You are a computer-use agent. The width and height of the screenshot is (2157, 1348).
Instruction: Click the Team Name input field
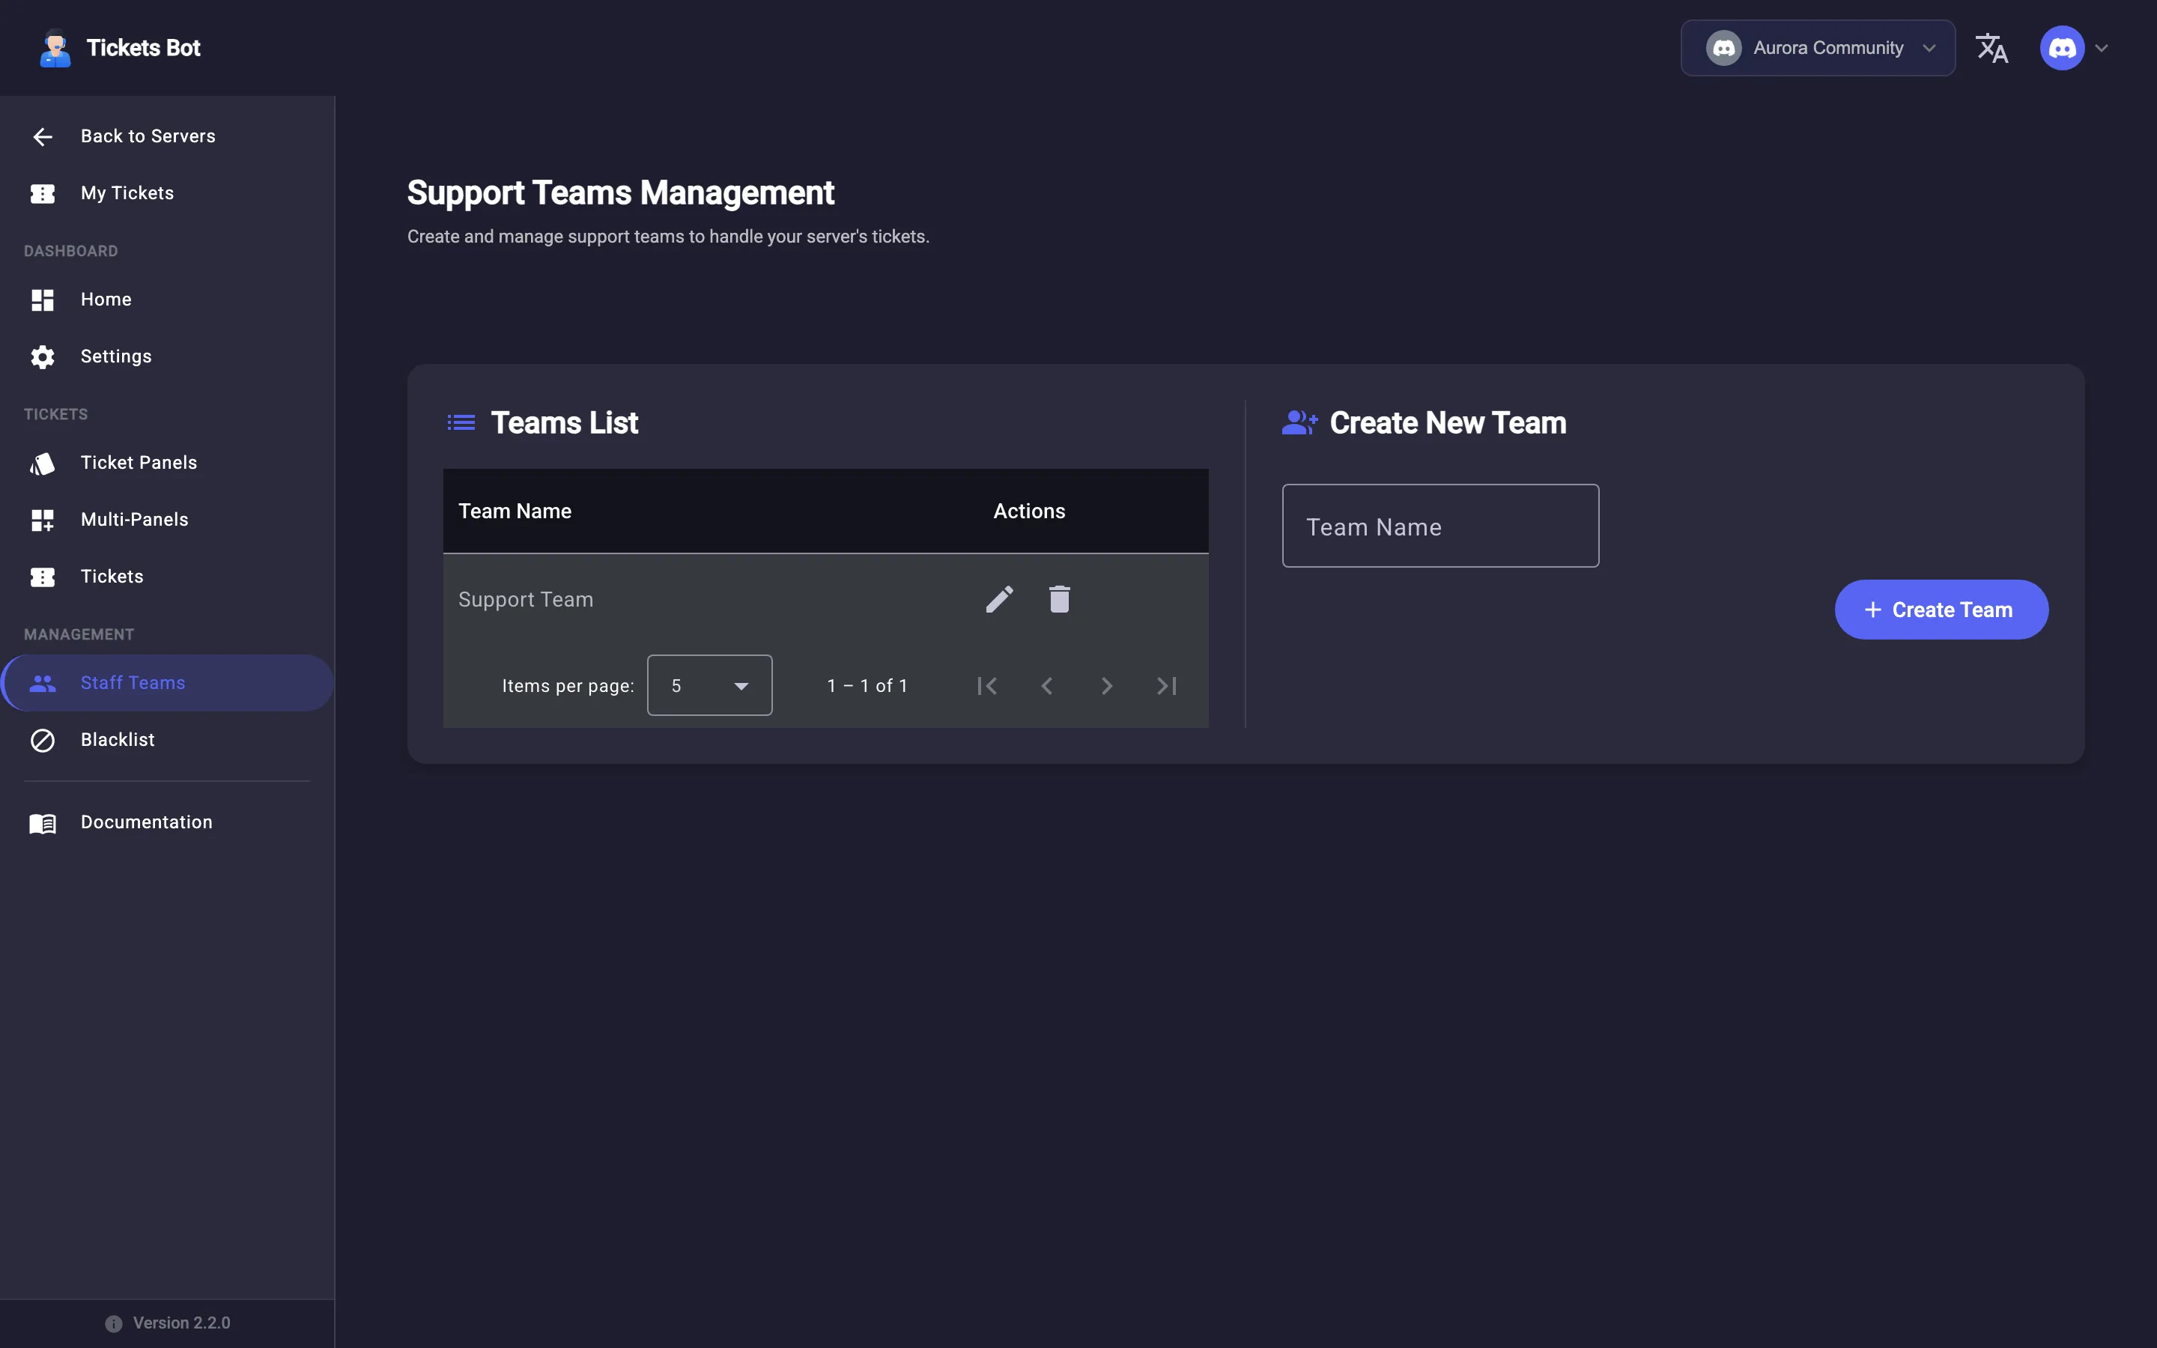[x=1440, y=526]
